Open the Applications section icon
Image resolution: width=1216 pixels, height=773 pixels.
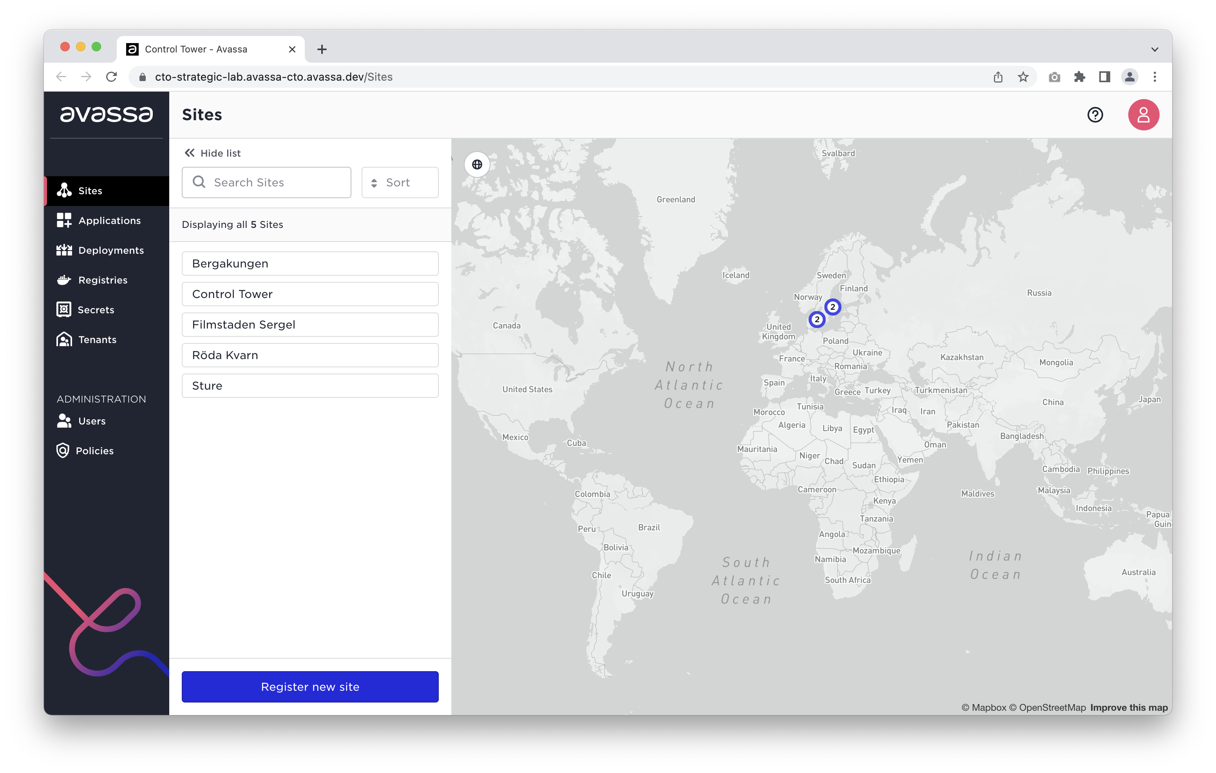coord(64,220)
